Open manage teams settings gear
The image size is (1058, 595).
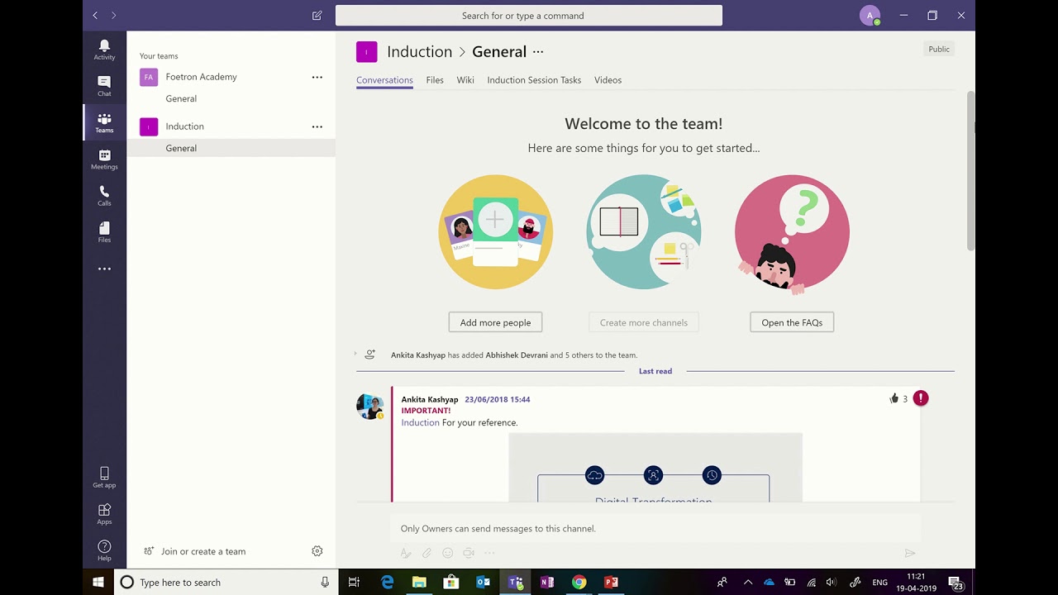317,551
